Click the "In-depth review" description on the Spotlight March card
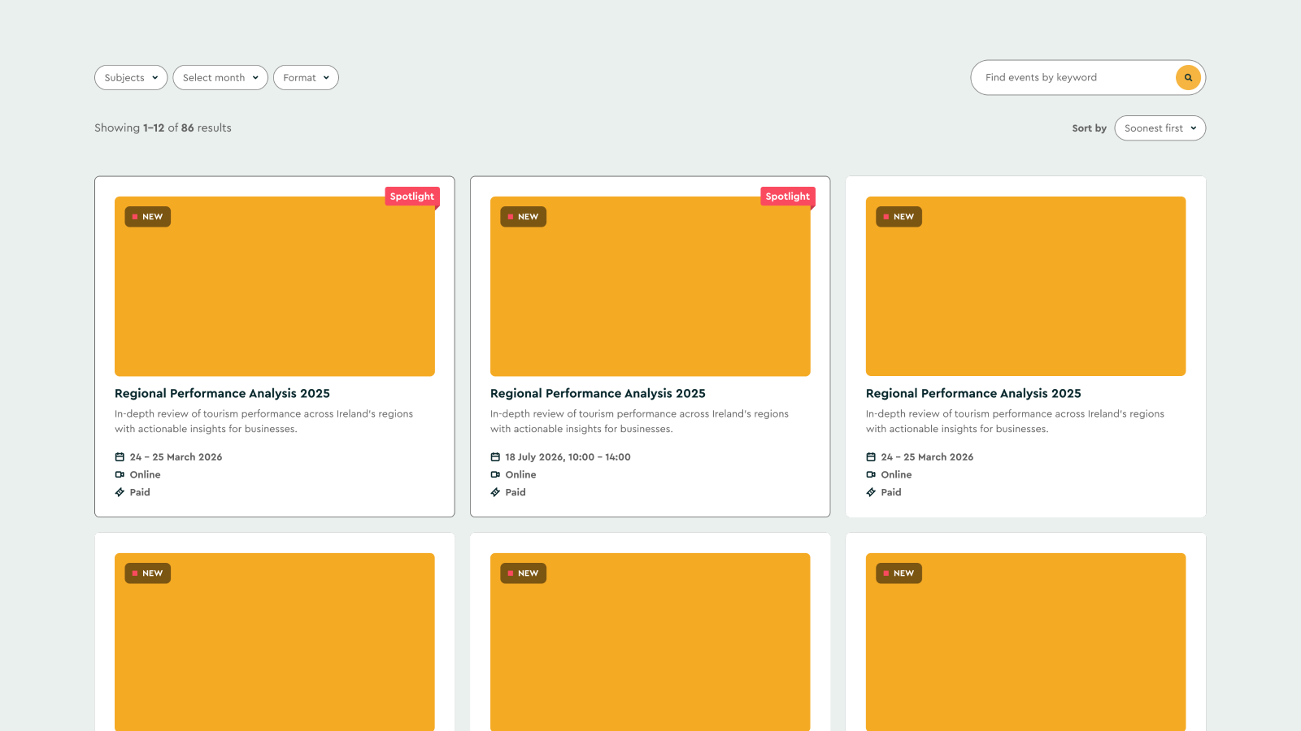 click(263, 422)
